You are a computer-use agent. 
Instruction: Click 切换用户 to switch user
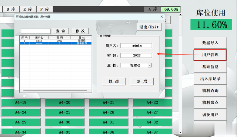click(x=210, y=115)
